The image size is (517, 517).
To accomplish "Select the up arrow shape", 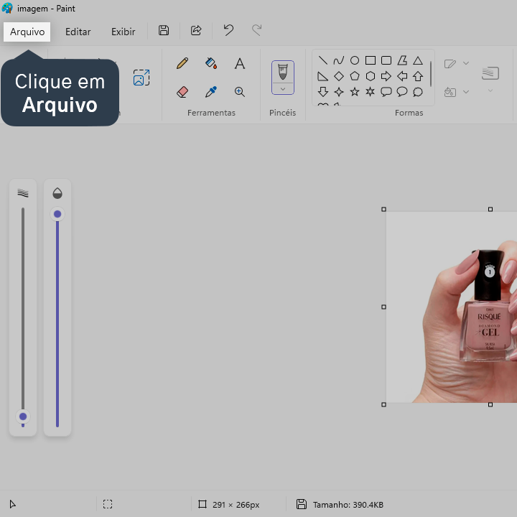I will click(x=418, y=76).
